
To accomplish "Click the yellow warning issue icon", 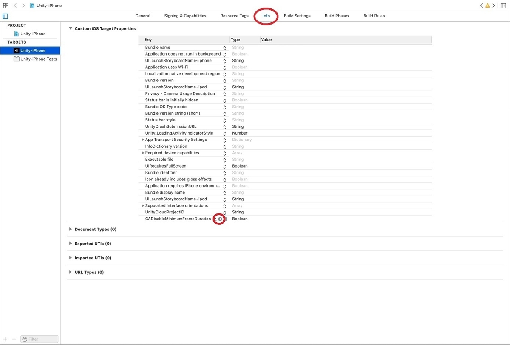I will (x=487, y=6).
